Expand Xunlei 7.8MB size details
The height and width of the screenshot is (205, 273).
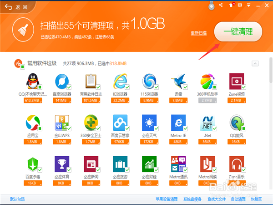(178, 100)
